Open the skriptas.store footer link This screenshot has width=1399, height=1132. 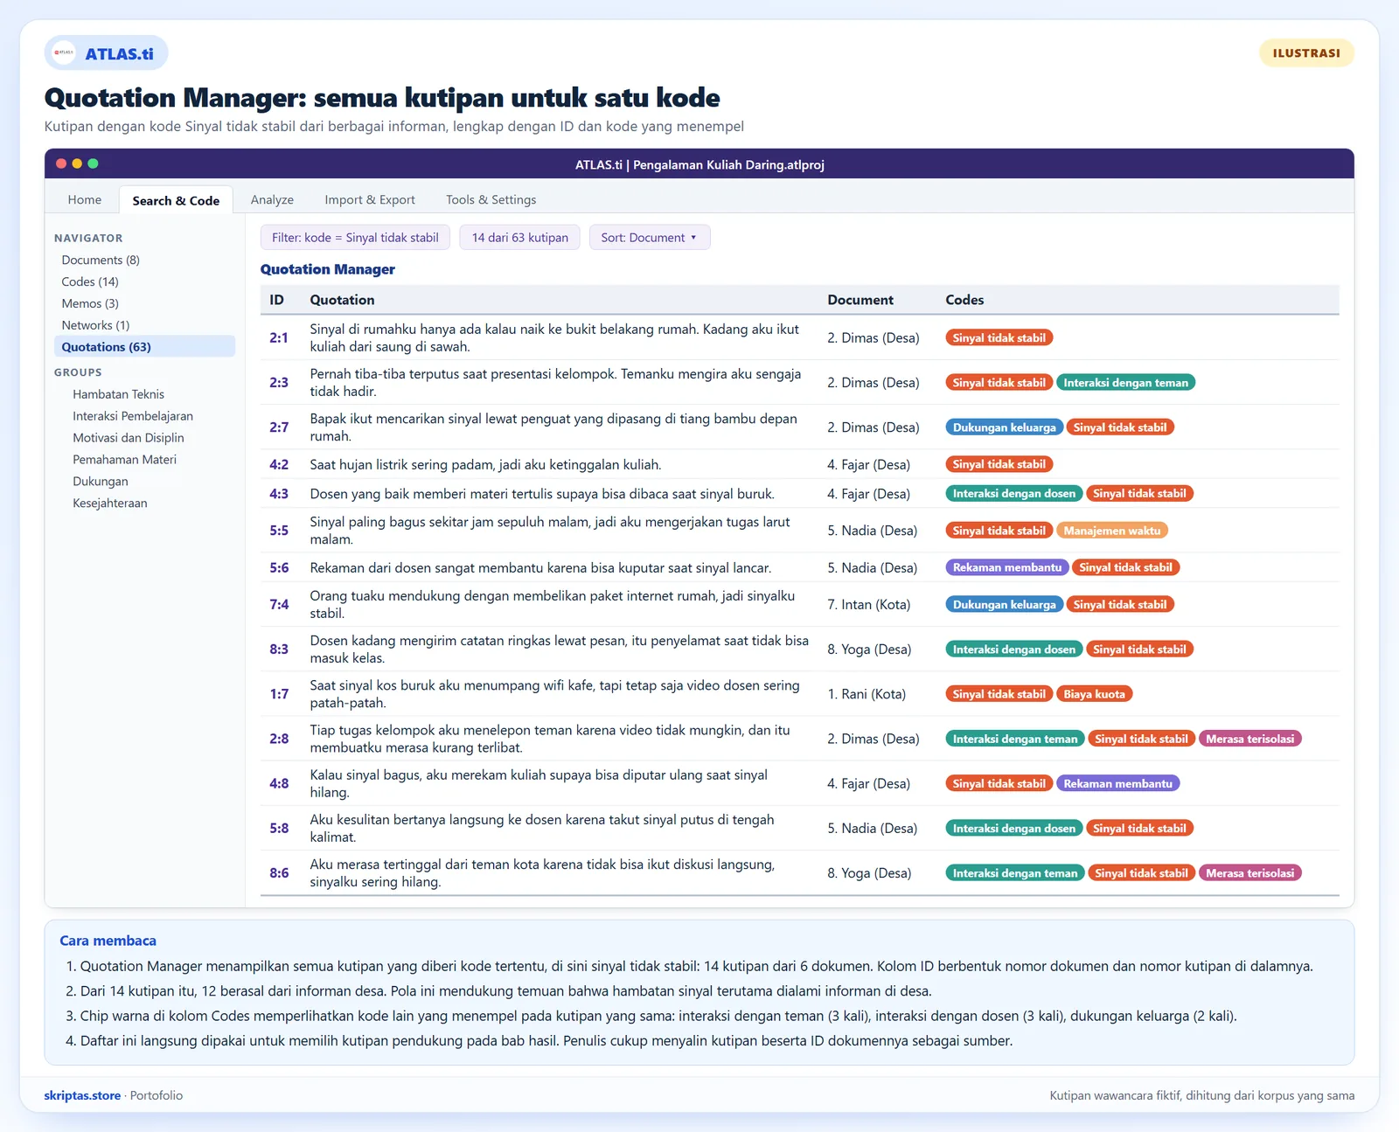coord(82,1095)
